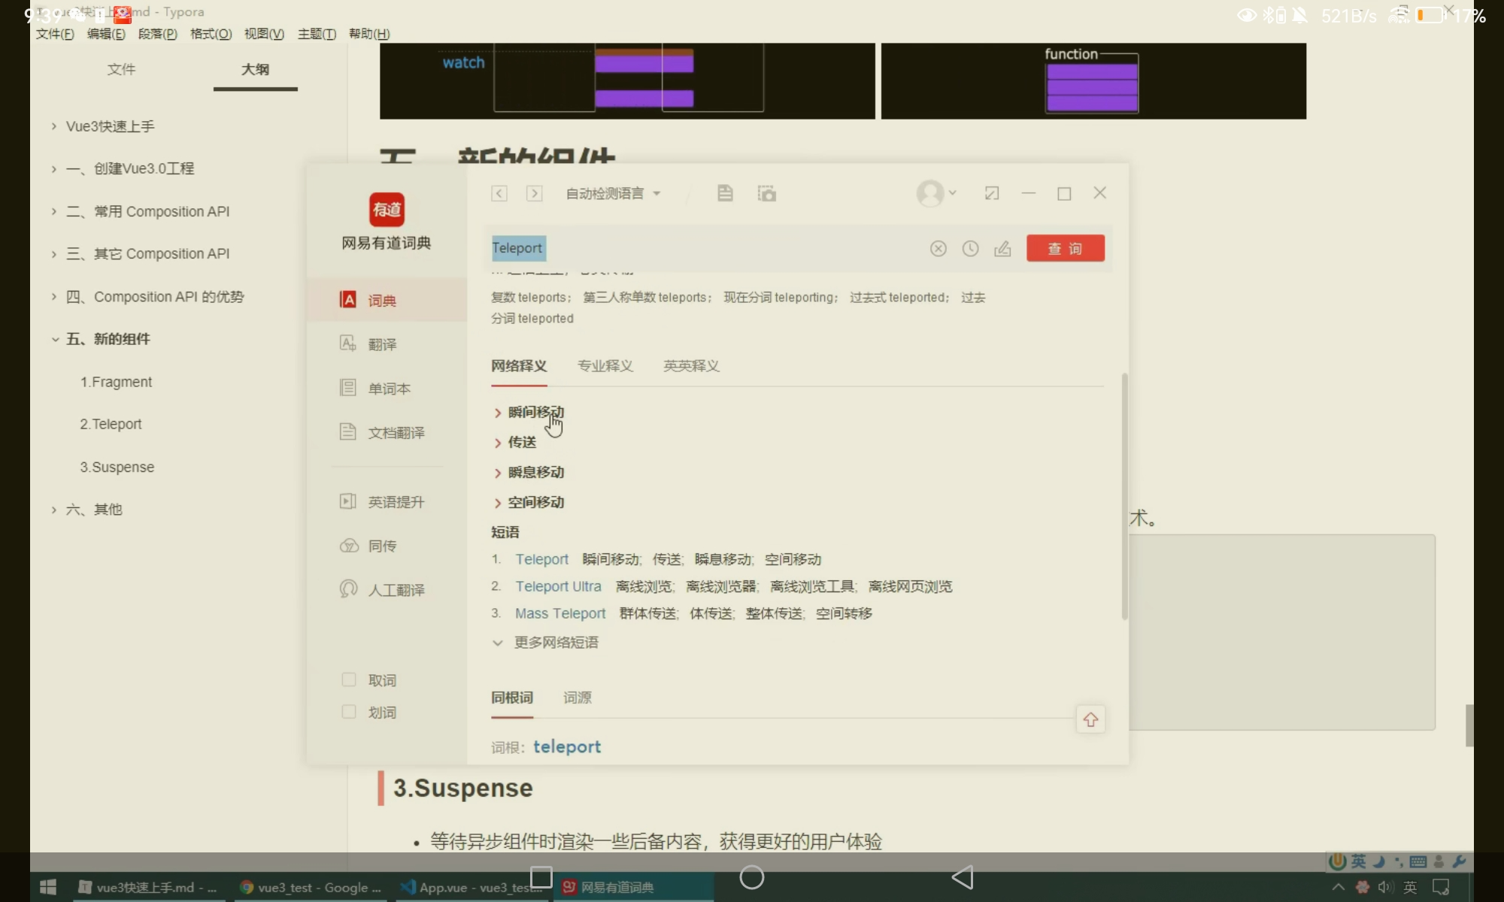
Task: Click the handwriting input pencil icon
Action: point(1002,249)
